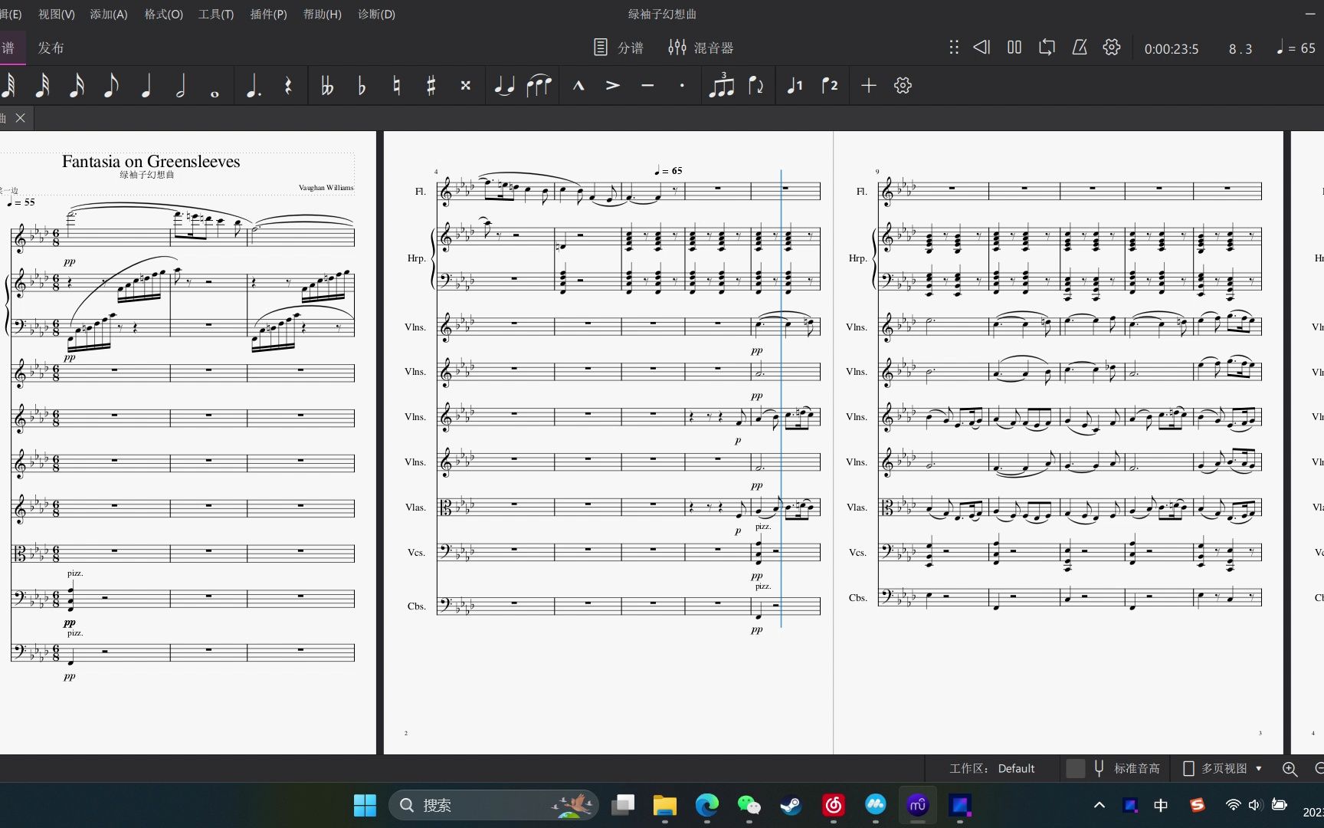Toggle the augmentation dot
The width and height of the screenshot is (1324, 828).
coord(253,86)
